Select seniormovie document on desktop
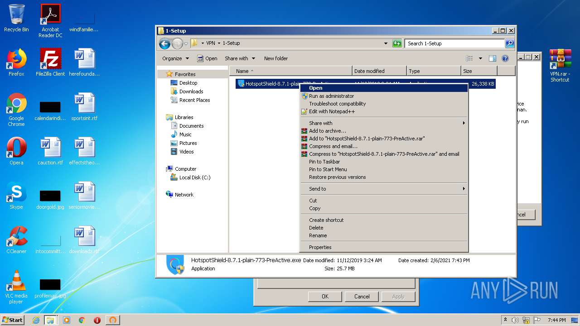 tap(84, 196)
